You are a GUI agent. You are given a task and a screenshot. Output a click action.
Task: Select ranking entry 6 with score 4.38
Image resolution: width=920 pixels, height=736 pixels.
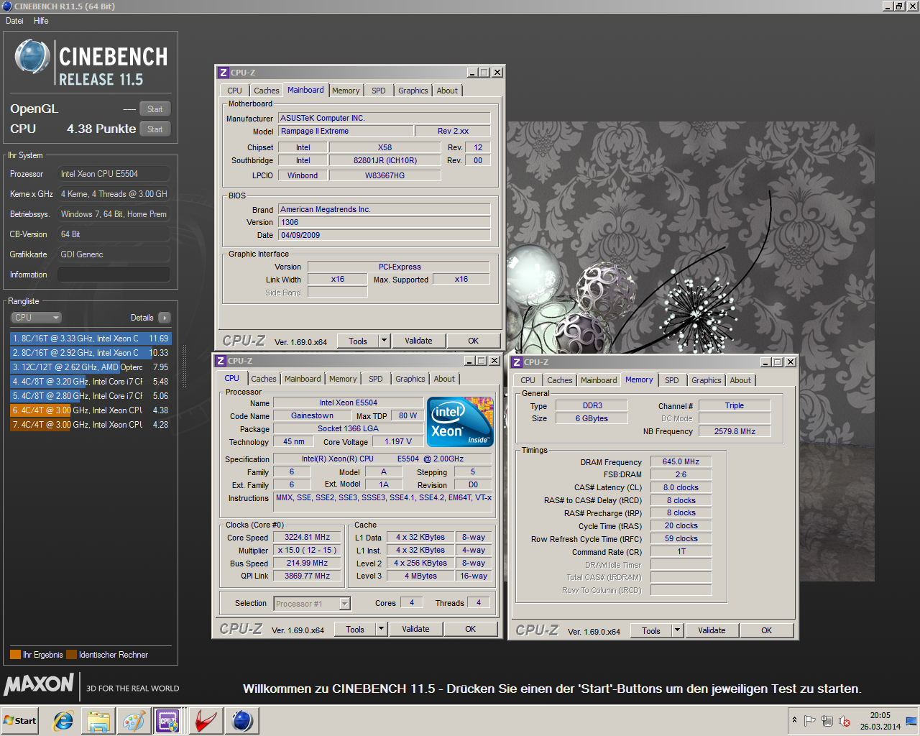point(91,410)
